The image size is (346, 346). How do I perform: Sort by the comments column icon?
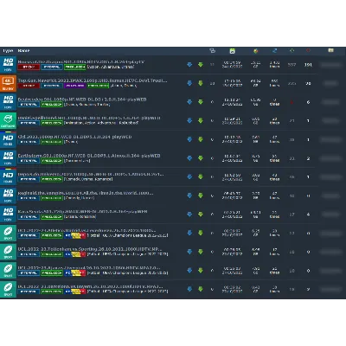(213, 51)
